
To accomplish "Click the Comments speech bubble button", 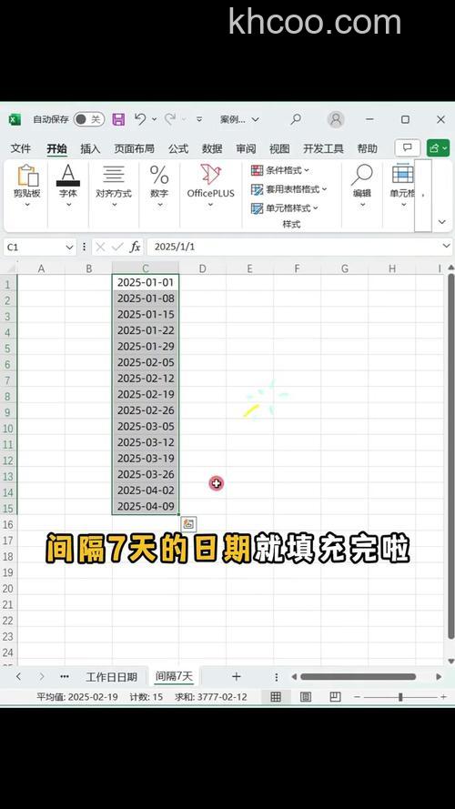I will pyautogui.click(x=408, y=148).
